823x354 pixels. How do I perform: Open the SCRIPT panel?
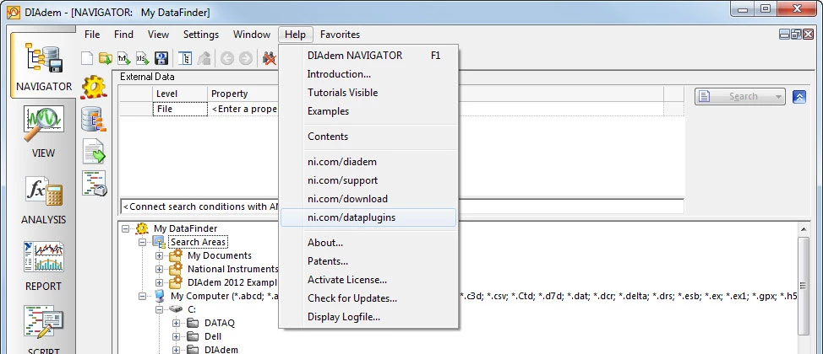pyautogui.click(x=44, y=329)
